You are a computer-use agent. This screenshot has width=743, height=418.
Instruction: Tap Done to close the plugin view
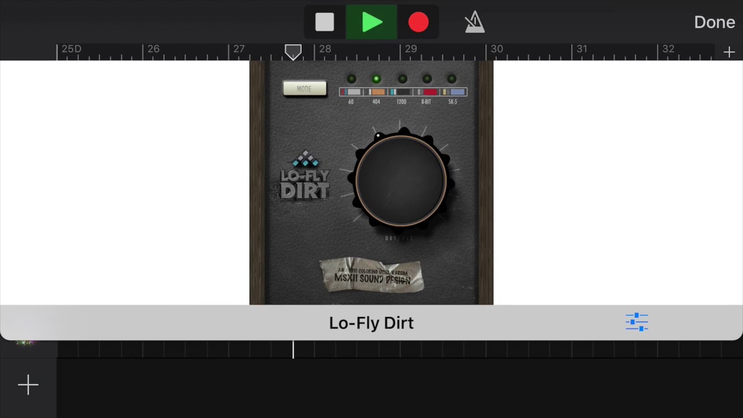(x=715, y=22)
